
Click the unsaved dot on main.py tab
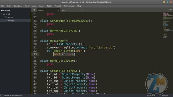(x=58, y=10)
